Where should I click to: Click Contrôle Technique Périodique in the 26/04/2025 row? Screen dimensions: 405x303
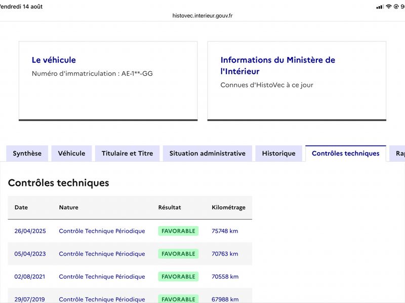pyautogui.click(x=102, y=231)
